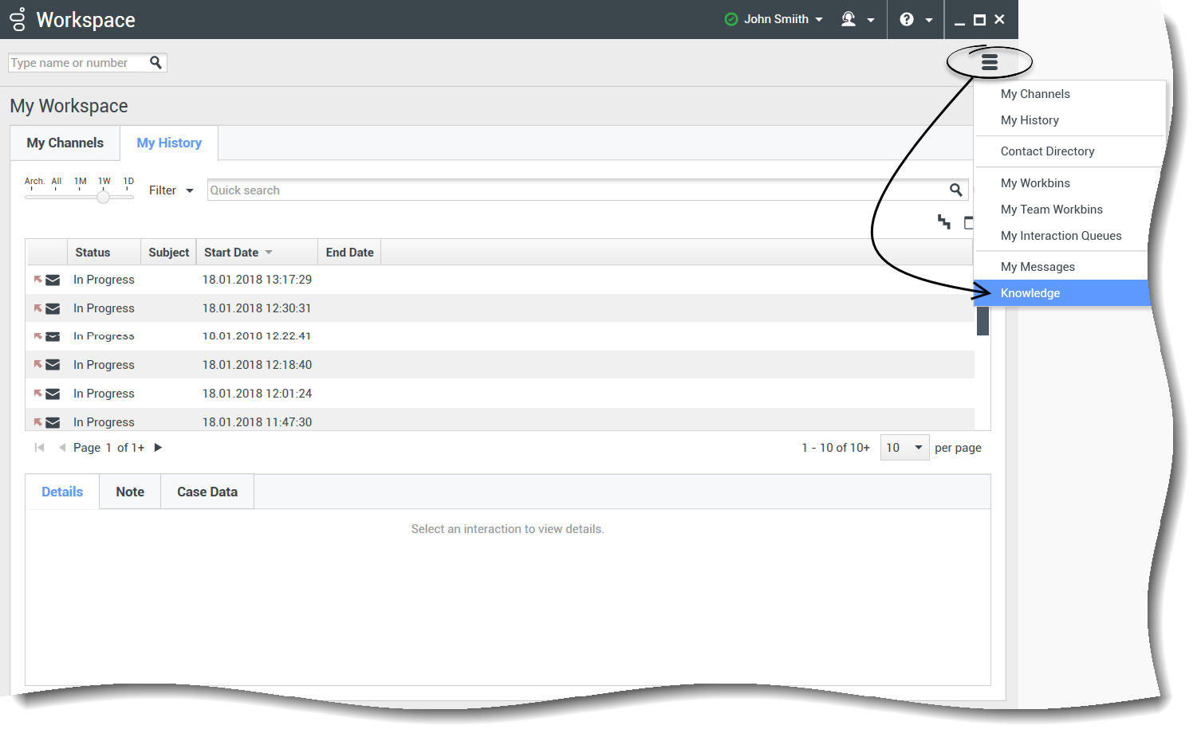Click the green ready status check icon
1201x737 pixels.
pyautogui.click(x=731, y=19)
